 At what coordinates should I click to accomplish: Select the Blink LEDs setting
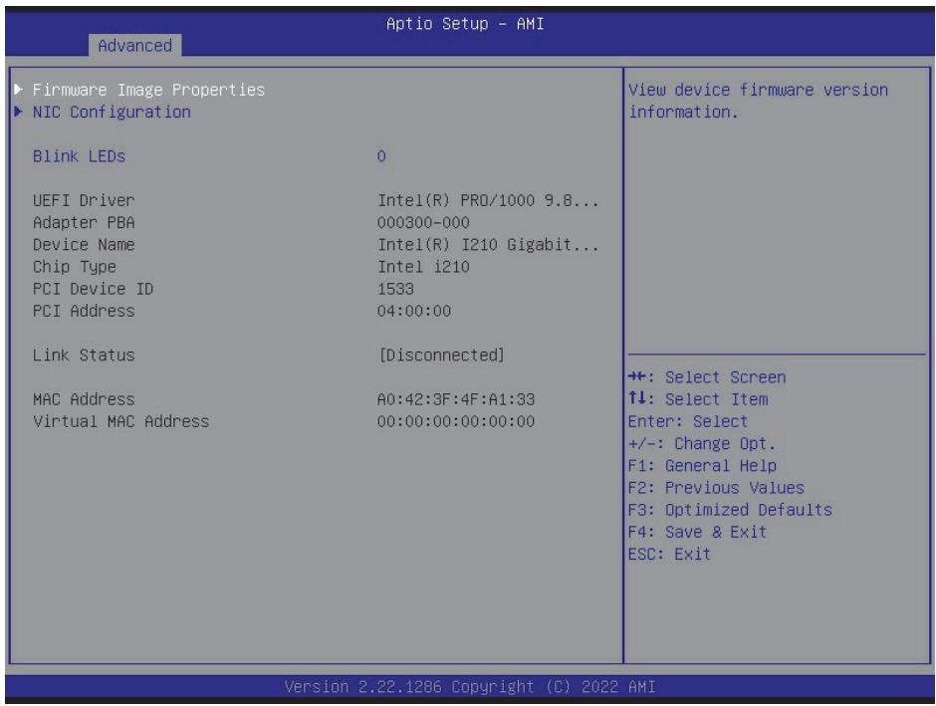tap(79, 156)
